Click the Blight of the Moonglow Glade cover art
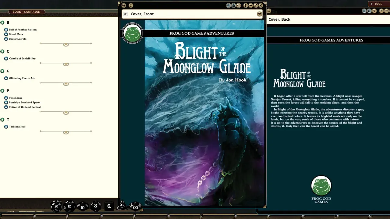The image size is (390, 219). tap(204, 113)
